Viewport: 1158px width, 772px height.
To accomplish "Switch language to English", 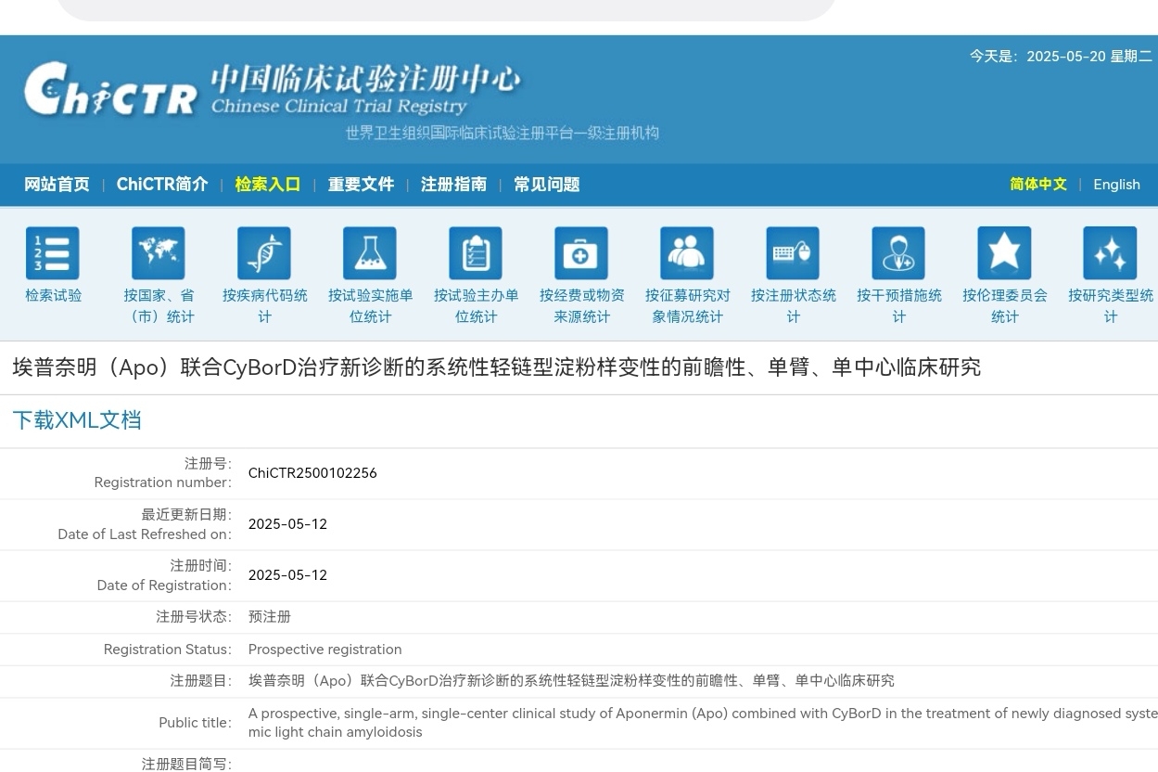I will pyautogui.click(x=1116, y=185).
